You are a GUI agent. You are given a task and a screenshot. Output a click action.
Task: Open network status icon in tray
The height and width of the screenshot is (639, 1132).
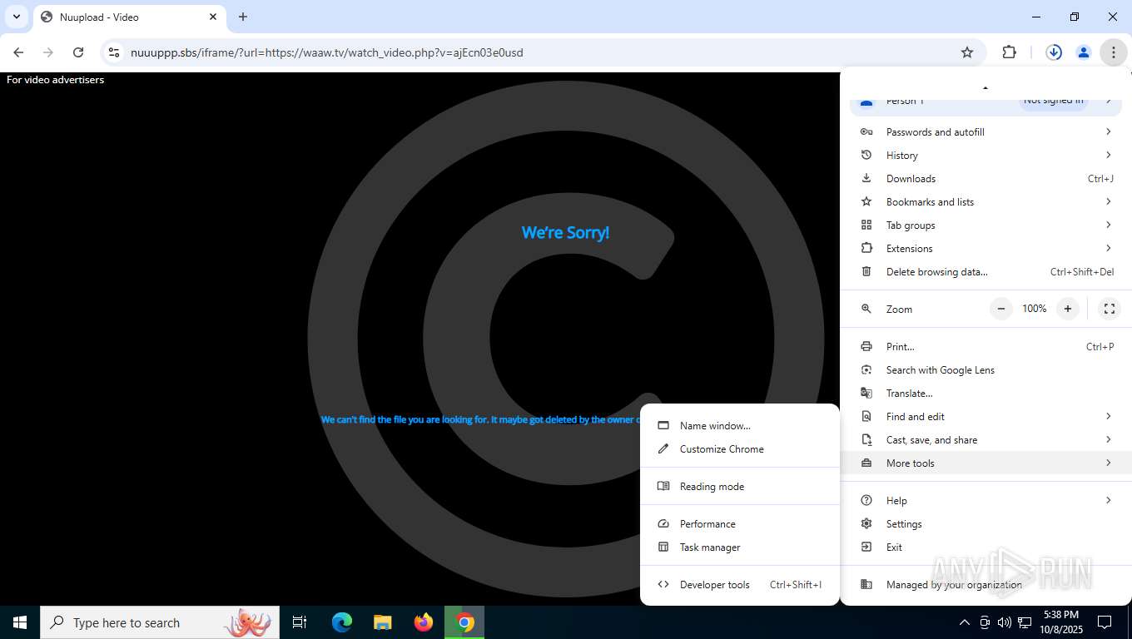(x=1025, y=622)
